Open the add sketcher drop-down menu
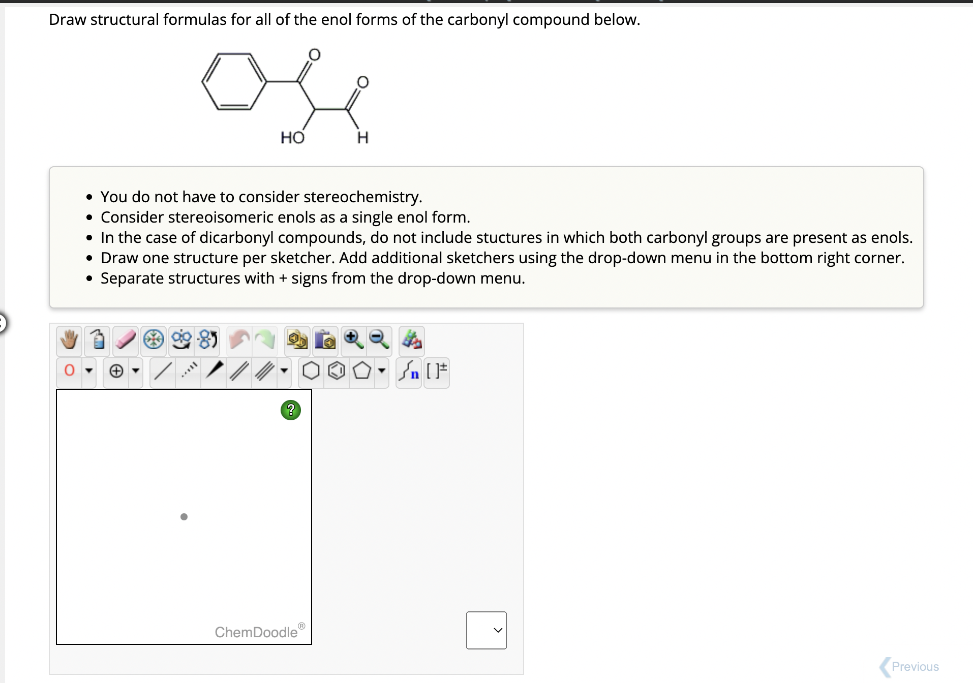Screen dimensions: 973x683 pyautogui.click(x=486, y=630)
